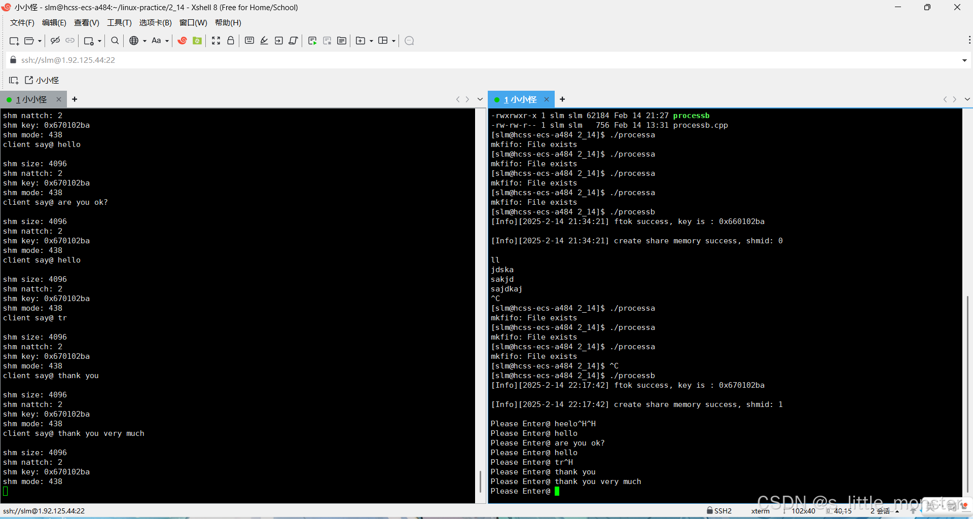Click the padlock lock-screen icon in toolbar
The width and height of the screenshot is (973, 519).
pos(231,41)
